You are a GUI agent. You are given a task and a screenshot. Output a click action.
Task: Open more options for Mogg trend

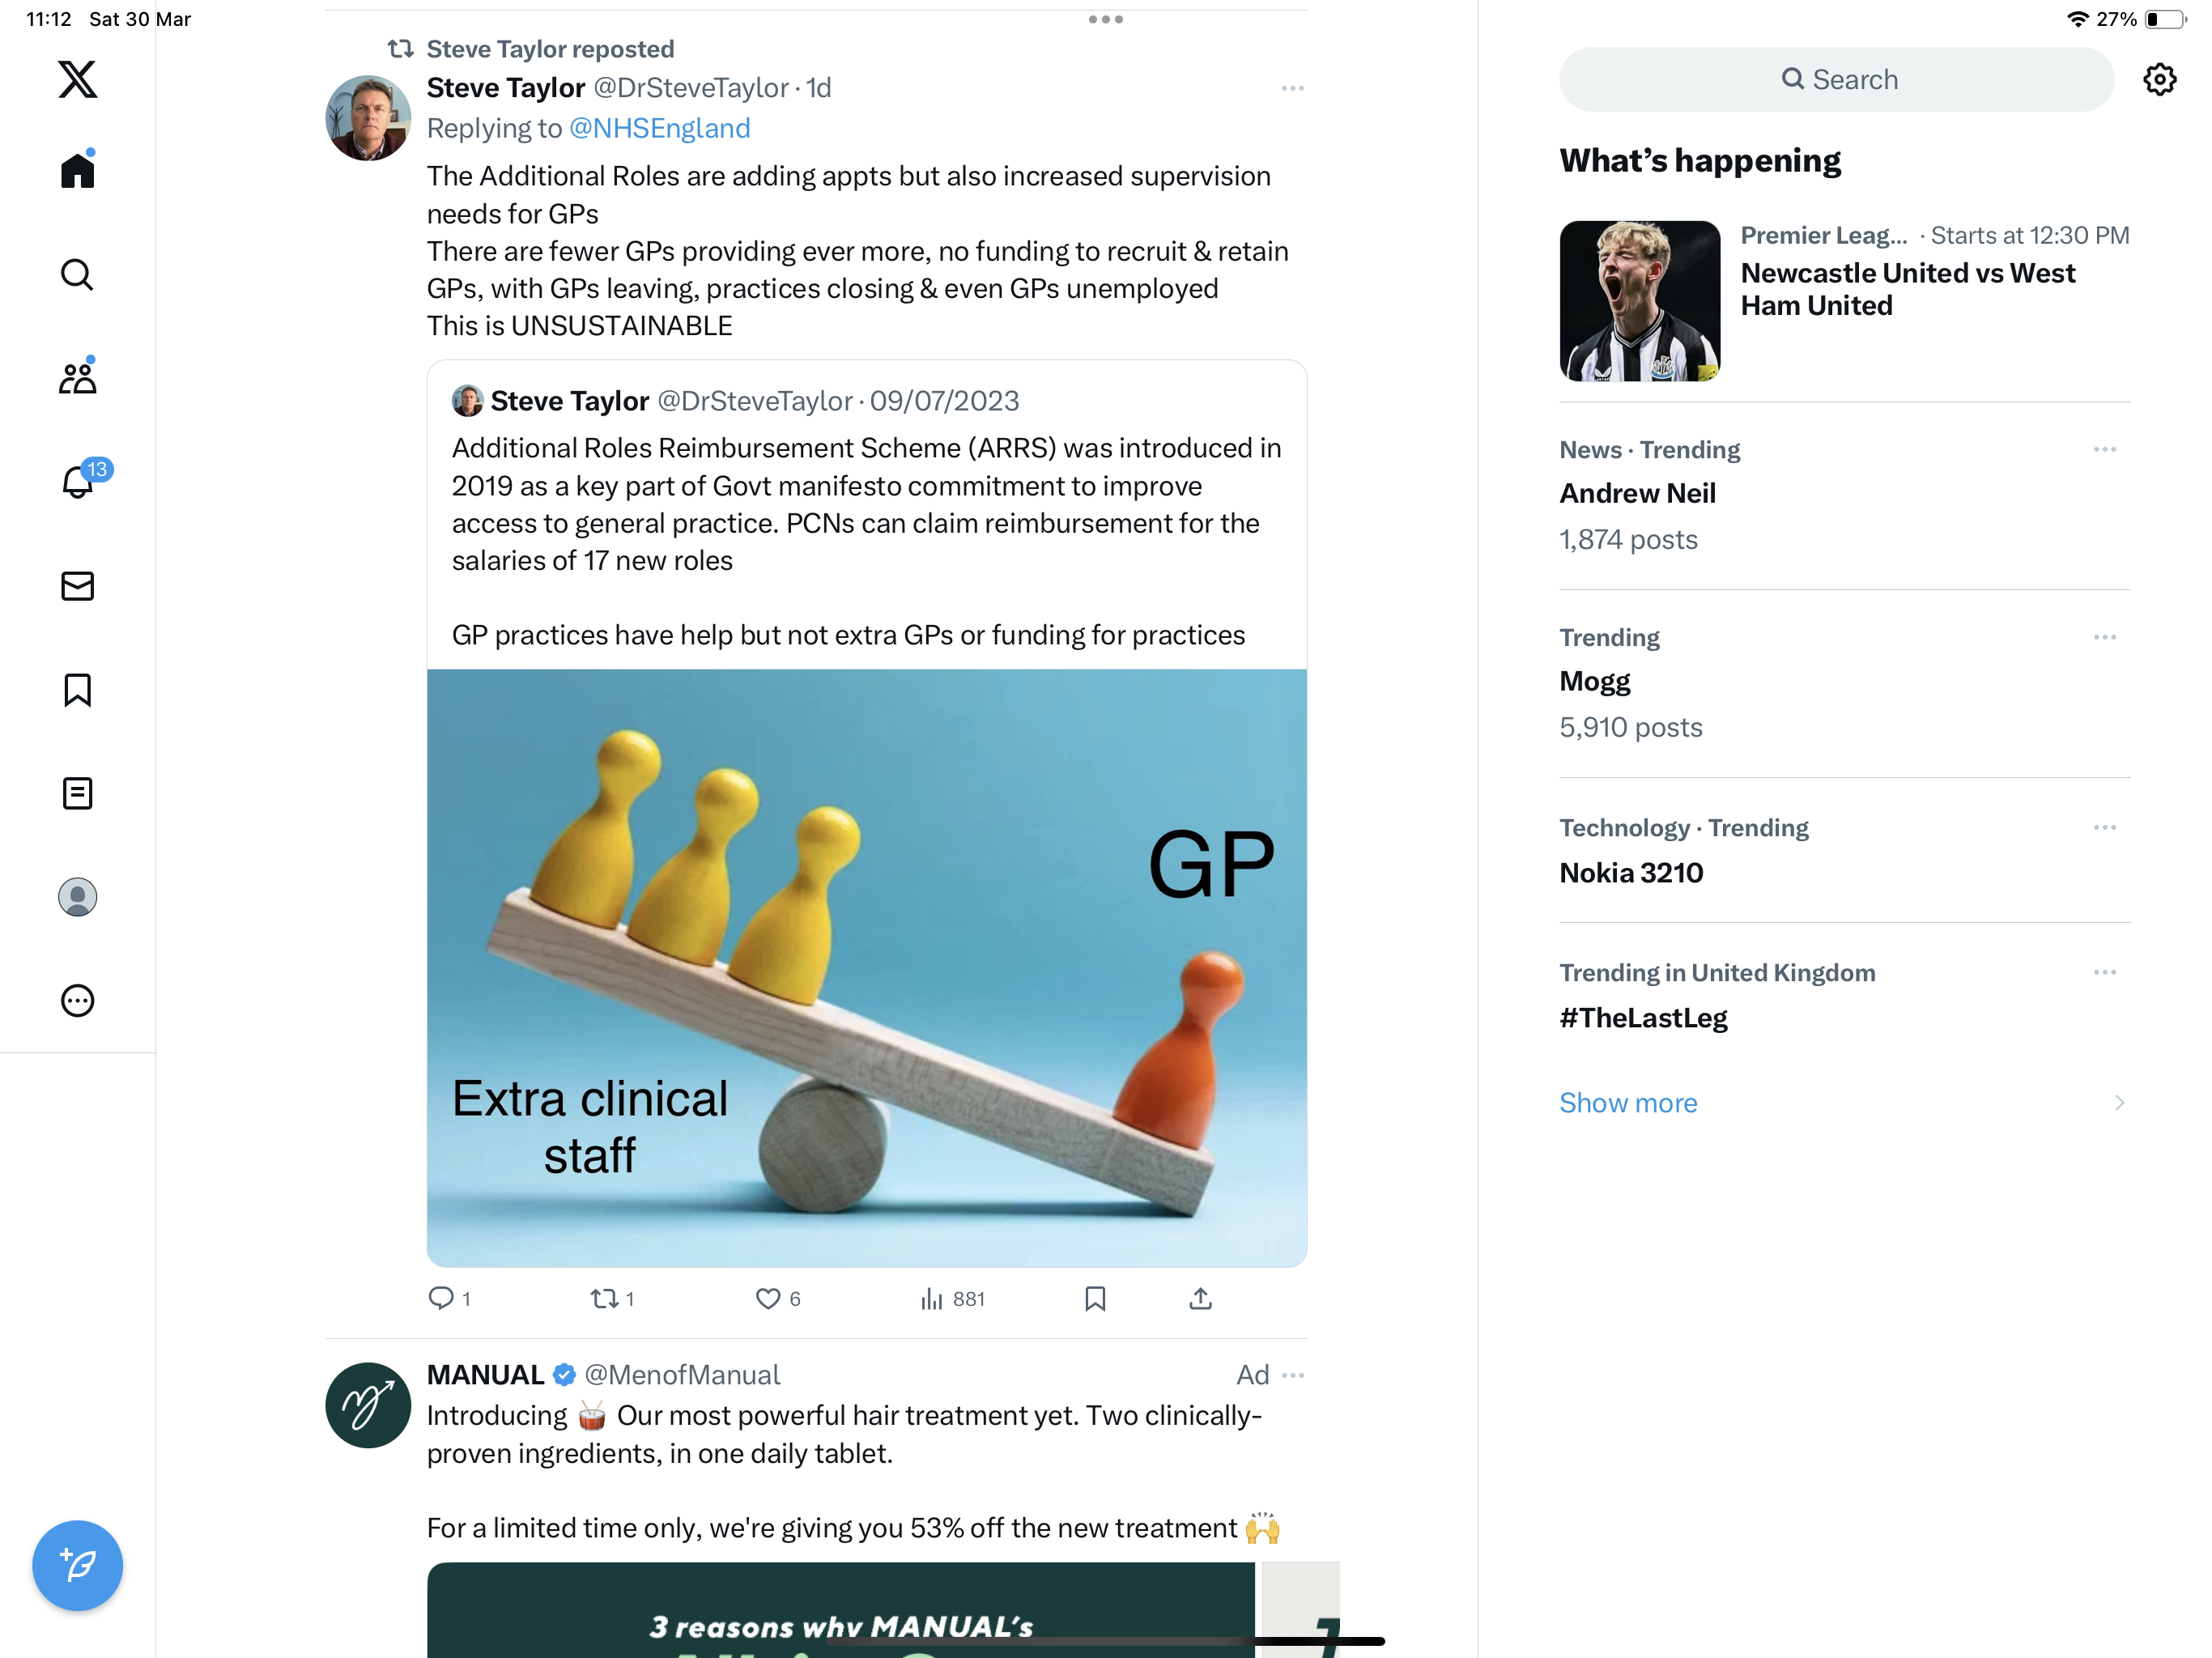[x=2104, y=637]
